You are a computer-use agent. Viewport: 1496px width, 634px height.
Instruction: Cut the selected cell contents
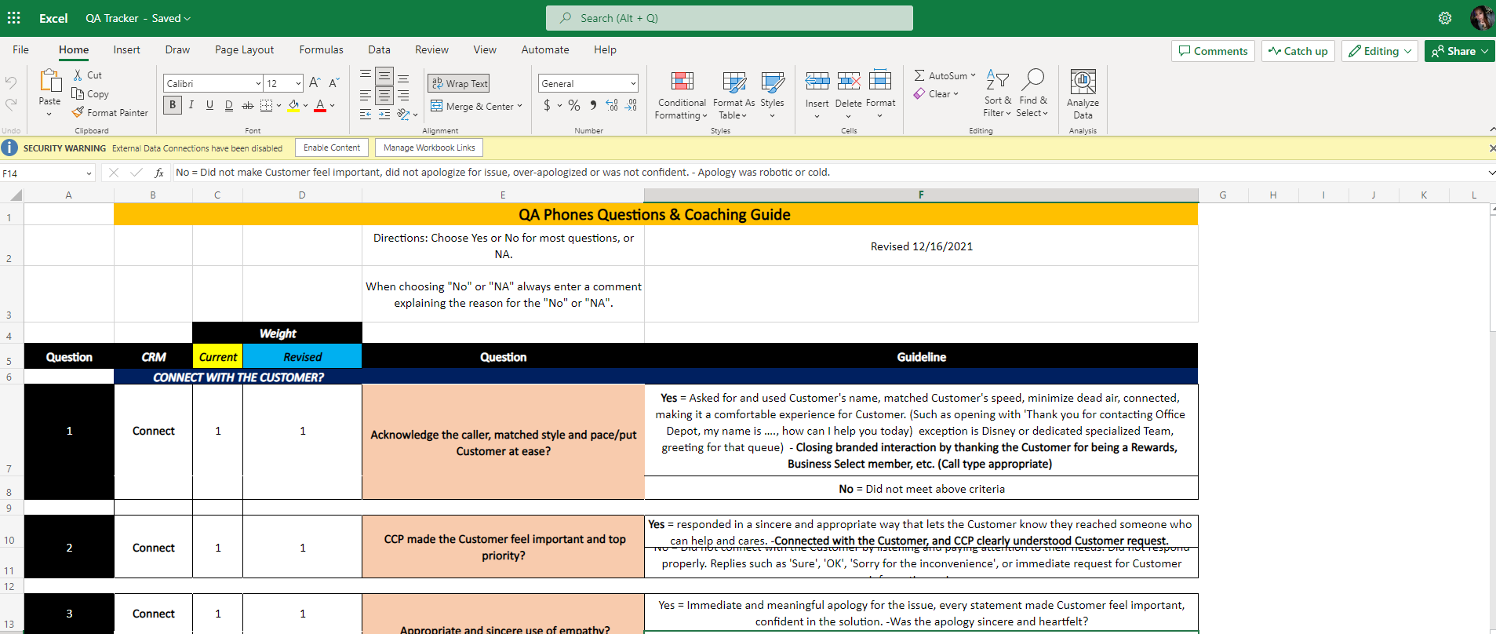[x=88, y=75]
